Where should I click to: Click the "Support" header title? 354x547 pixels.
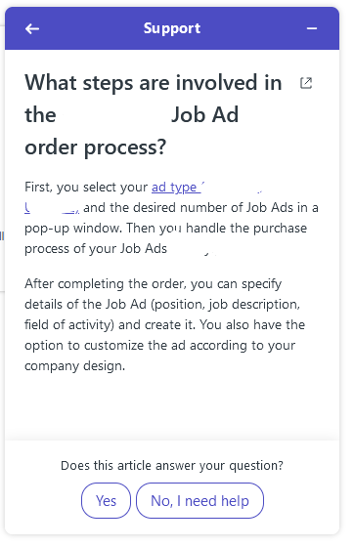[x=172, y=28]
